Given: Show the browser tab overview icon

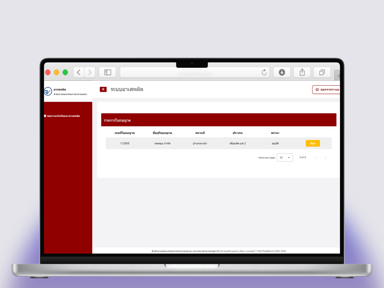Looking at the screenshot, I should click(x=322, y=72).
